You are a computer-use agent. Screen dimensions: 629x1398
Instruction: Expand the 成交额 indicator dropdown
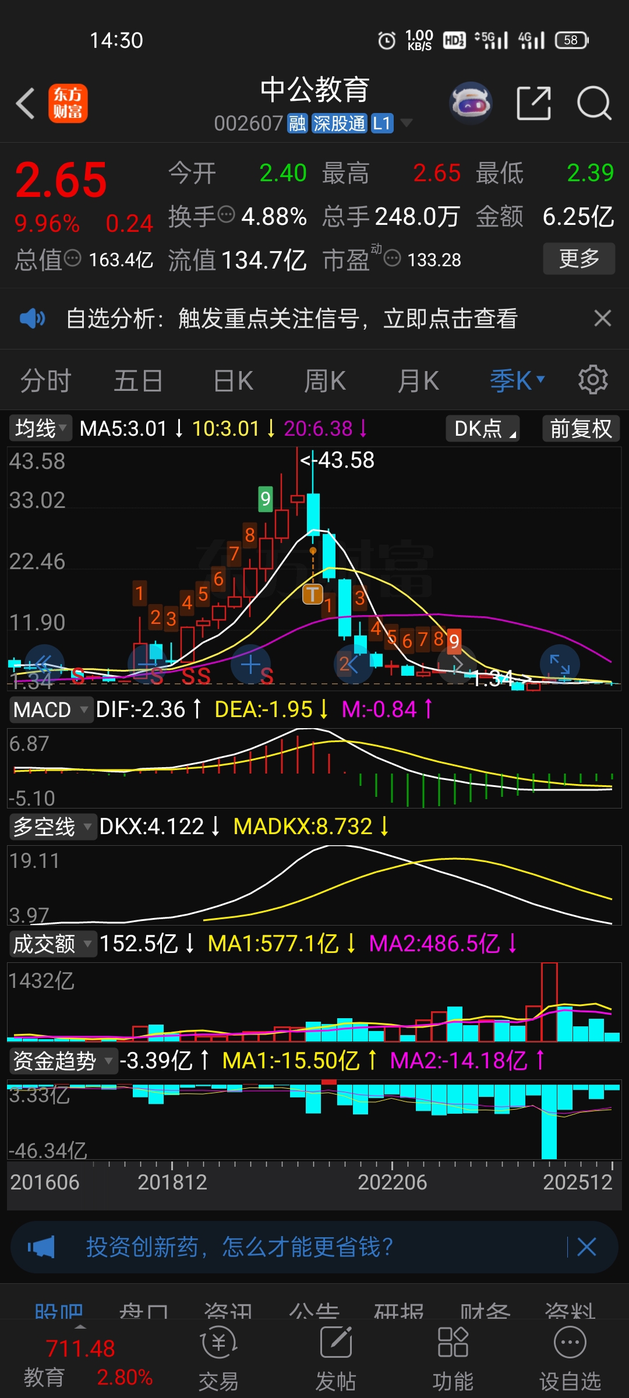53,944
